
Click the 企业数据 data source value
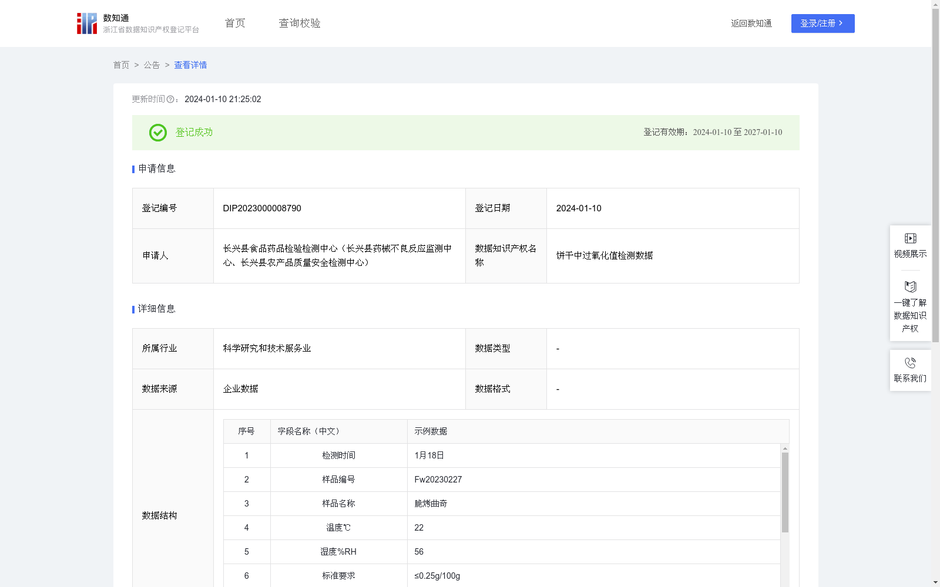point(240,389)
